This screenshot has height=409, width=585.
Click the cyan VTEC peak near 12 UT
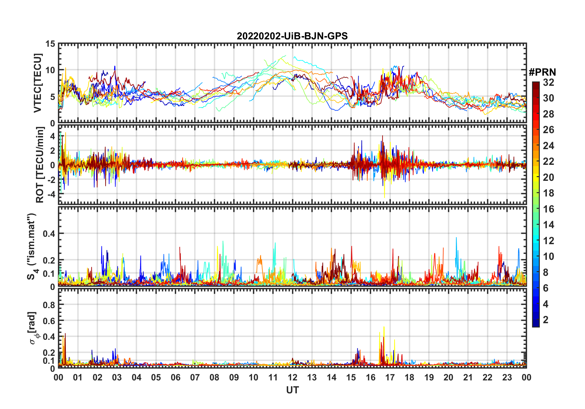294,57
